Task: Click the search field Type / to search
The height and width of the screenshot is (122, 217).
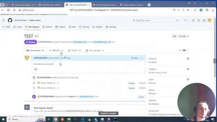Action: [x=155, y=20]
